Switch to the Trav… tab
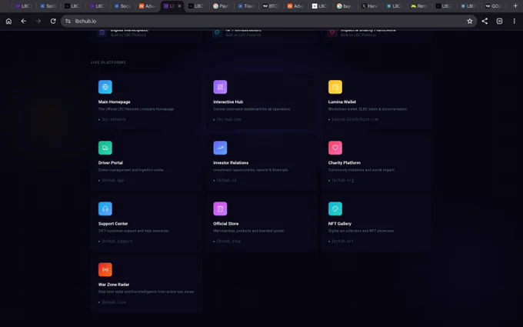Viewport: 523px width, 327px height. (x=246, y=6)
